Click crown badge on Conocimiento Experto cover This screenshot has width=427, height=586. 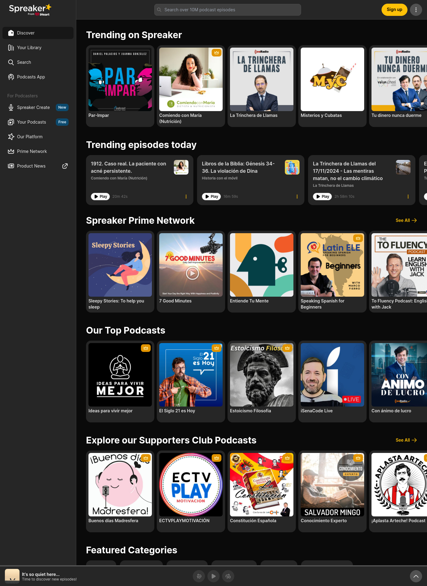(358, 458)
